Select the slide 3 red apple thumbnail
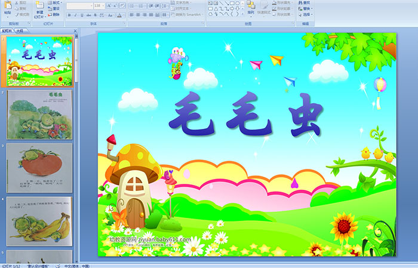 [x=39, y=168]
